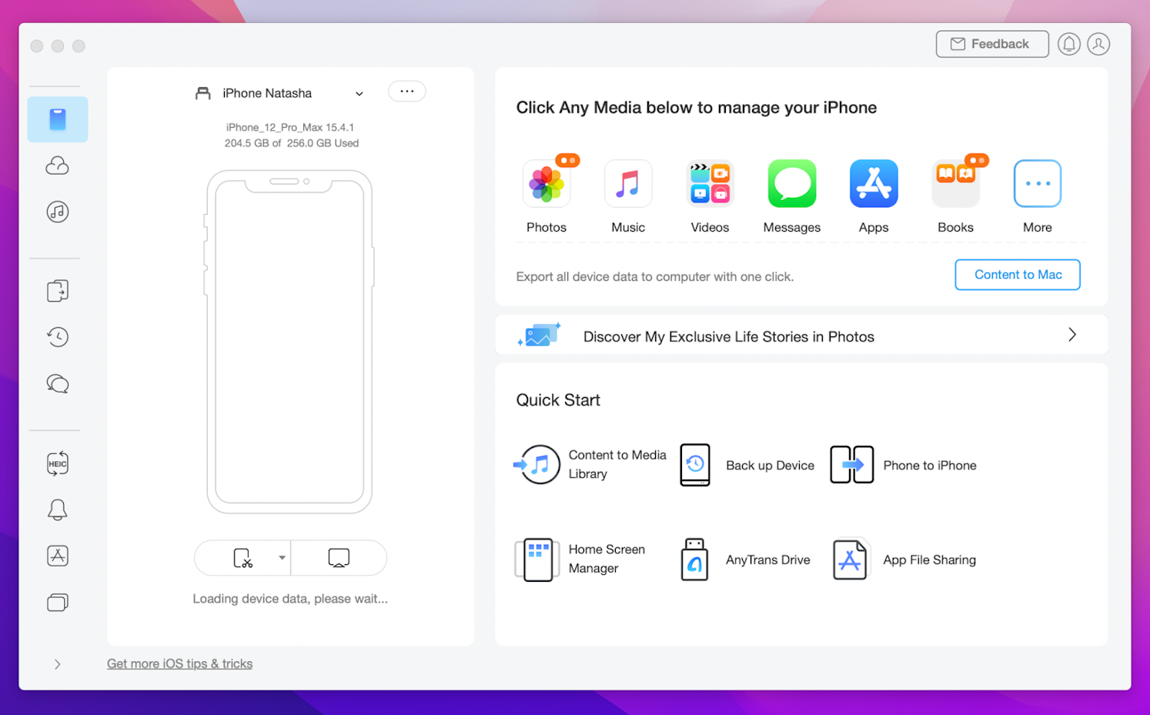Screen dimensions: 1150x715
Task: Open the Books media category
Action: 955,185
